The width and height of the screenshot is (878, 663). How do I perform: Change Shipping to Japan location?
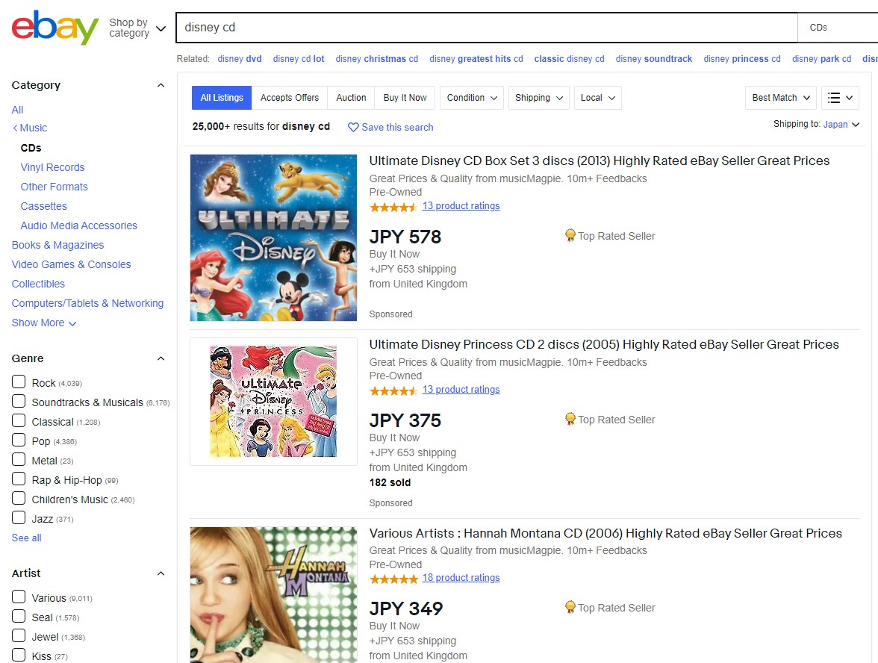(x=841, y=124)
